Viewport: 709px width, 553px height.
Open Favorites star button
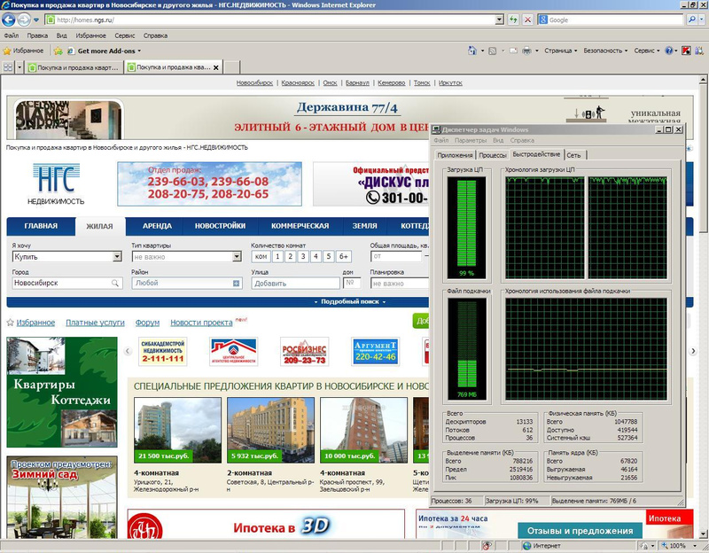pyautogui.click(x=24, y=51)
